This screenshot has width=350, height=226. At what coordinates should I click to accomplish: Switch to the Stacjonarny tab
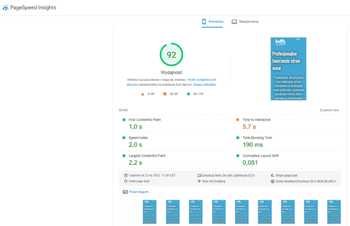click(x=245, y=21)
